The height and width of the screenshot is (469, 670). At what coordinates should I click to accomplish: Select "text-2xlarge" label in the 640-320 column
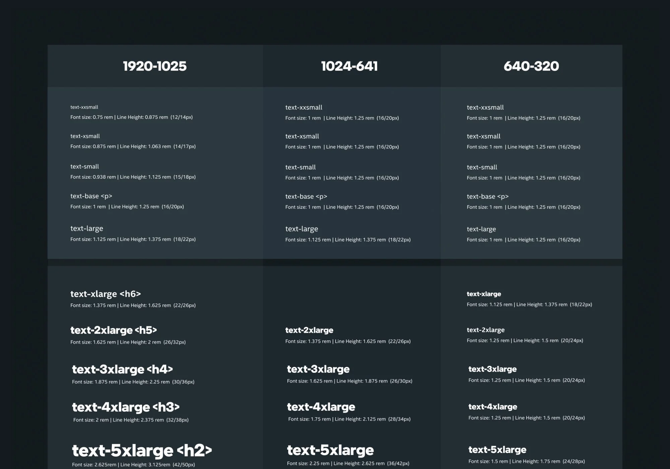[x=486, y=330]
